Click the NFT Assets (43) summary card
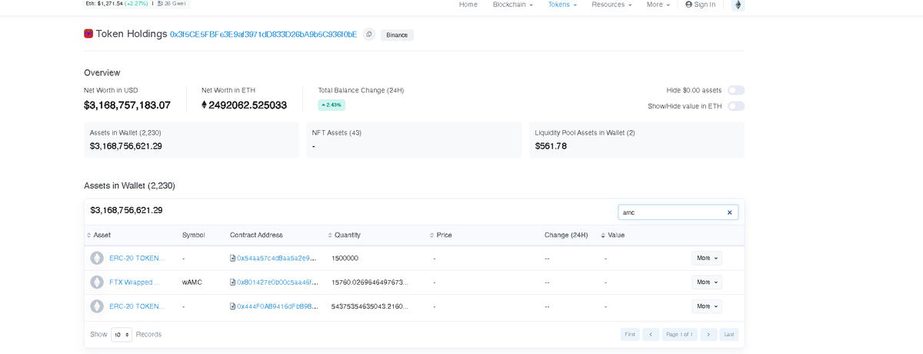923x354 pixels. tap(414, 139)
